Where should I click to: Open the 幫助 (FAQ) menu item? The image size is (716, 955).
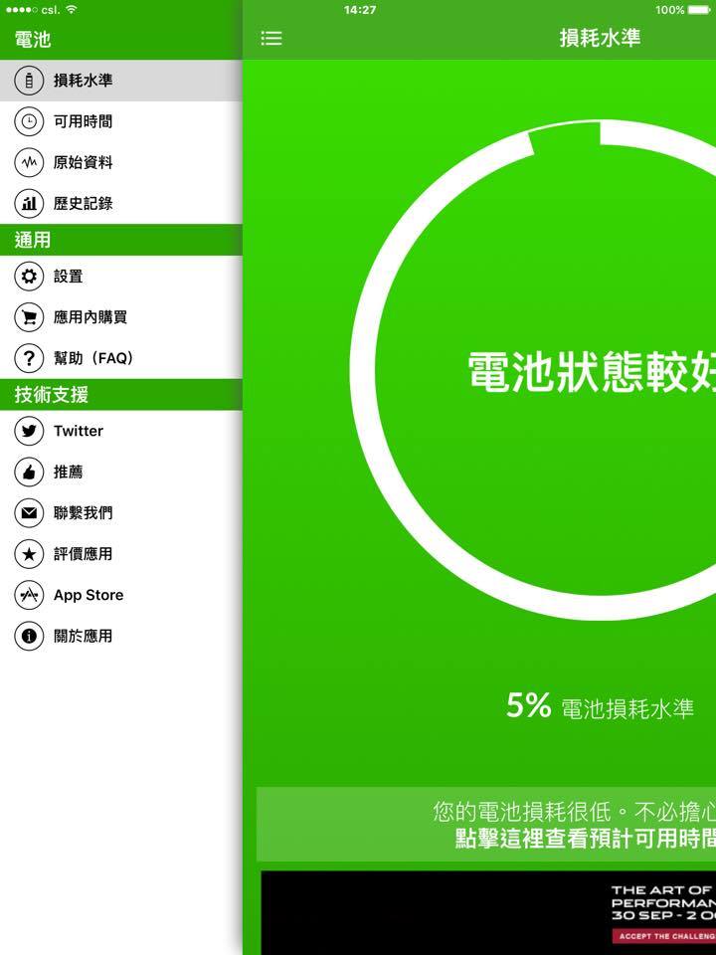92,358
